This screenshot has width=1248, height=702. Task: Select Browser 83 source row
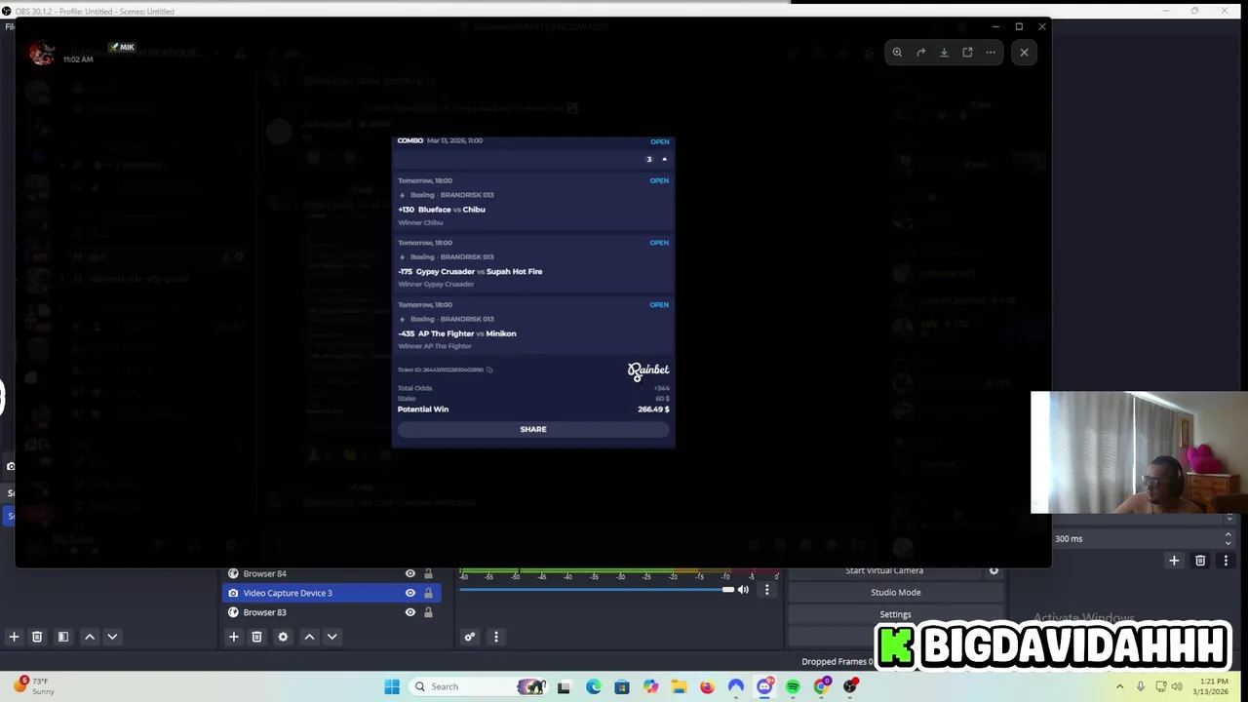click(x=331, y=612)
